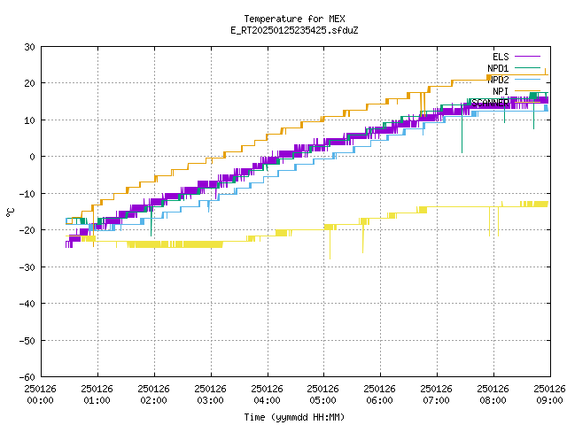The height and width of the screenshot is (425, 567).
Task: Click the y-axis label '0'
Action: click(33, 157)
